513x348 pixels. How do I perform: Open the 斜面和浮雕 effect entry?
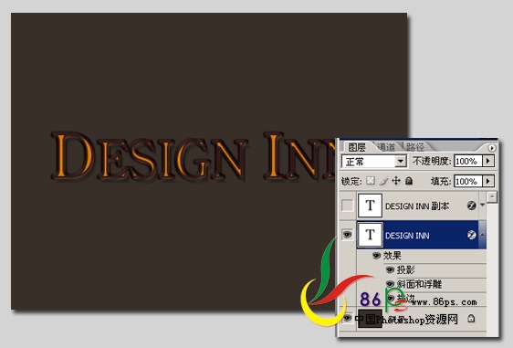click(419, 284)
